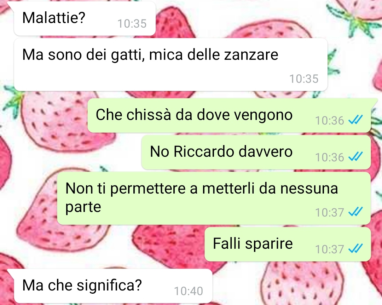Select the 'Falli sparire' message bubble

pyautogui.click(x=288, y=244)
